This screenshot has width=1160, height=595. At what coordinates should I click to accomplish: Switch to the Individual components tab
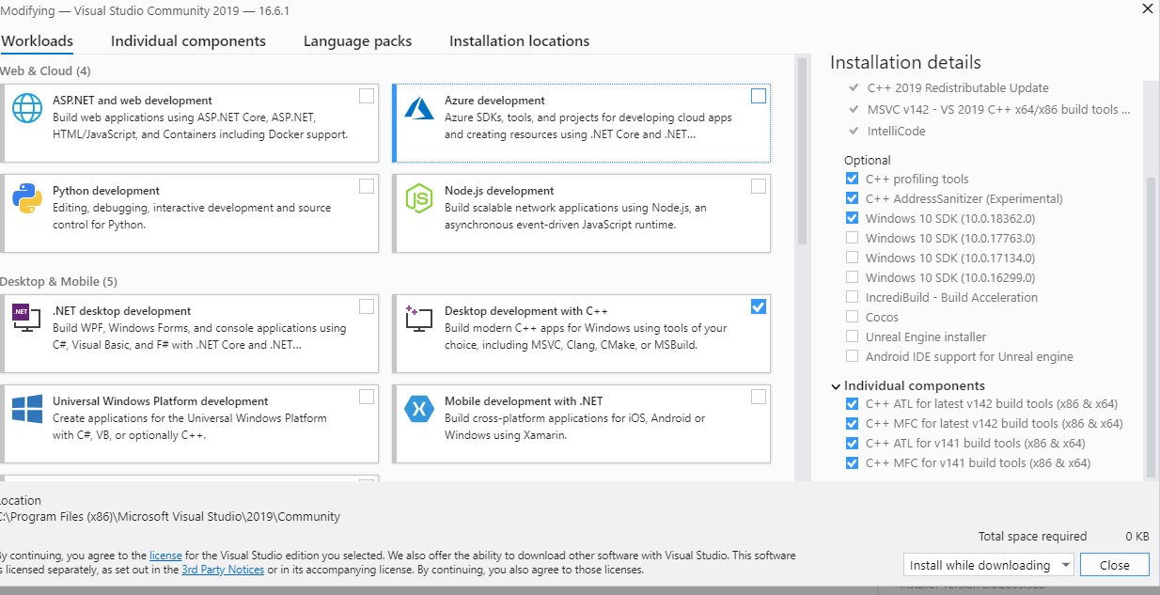click(x=188, y=41)
